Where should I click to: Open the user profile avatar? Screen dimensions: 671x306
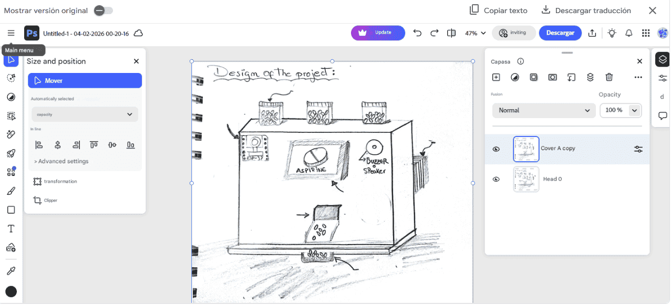[663, 33]
